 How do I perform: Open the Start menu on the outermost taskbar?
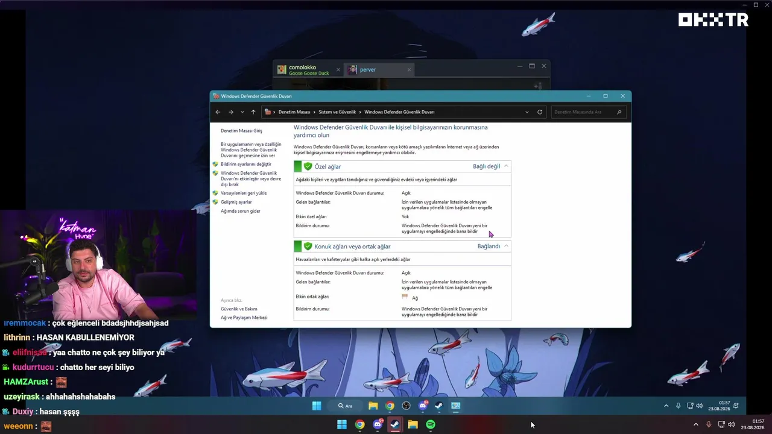click(x=342, y=424)
